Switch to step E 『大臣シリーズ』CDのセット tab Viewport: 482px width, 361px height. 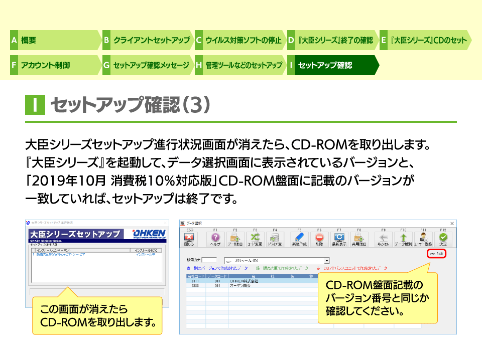pos(425,40)
